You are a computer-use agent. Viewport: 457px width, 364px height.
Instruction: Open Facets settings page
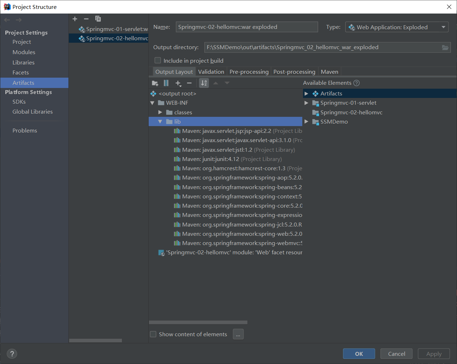point(21,73)
